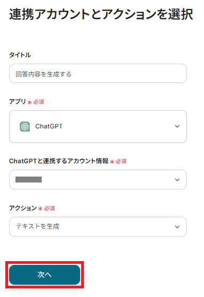Expand the アクション dropdown chevron
The width and height of the screenshot is (204, 297).
[177, 227]
